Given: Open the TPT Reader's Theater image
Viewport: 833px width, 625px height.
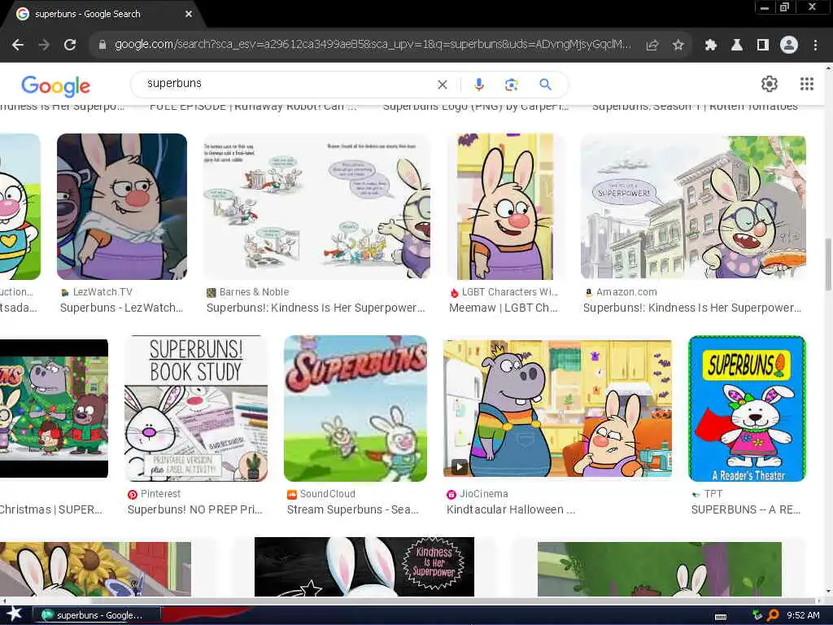Looking at the screenshot, I should (x=747, y=409).
